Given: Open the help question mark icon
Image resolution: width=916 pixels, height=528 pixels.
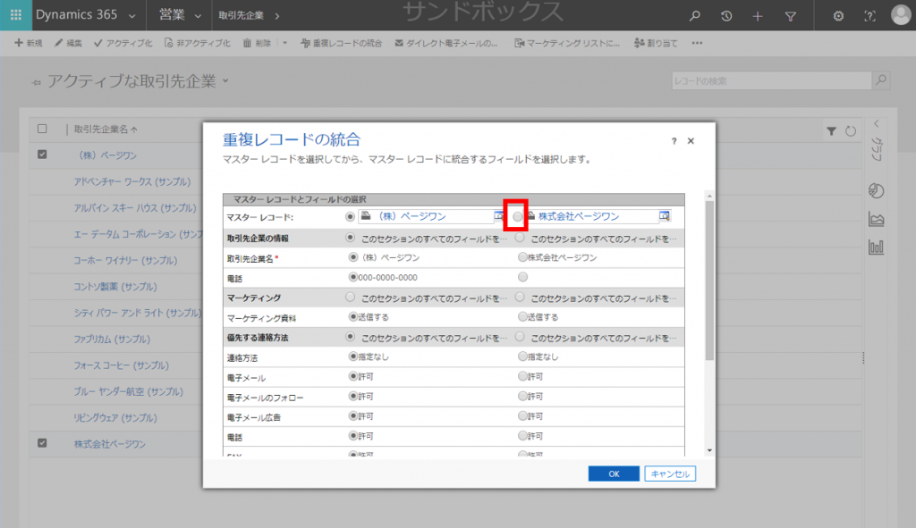Looking at the screenshot, I should tap(869, 16).
